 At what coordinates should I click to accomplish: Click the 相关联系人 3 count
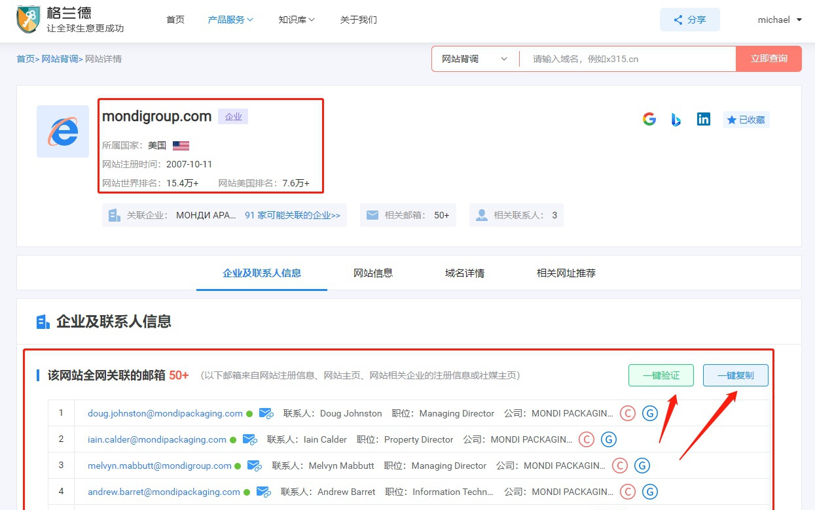tap(554, 215)
